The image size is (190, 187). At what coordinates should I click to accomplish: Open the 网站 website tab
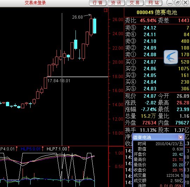pos(153,3)
